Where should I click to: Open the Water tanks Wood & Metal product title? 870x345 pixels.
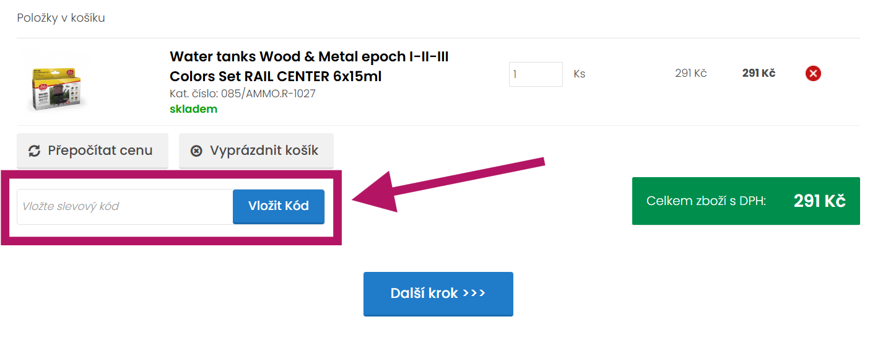click(x=309, y=66)
